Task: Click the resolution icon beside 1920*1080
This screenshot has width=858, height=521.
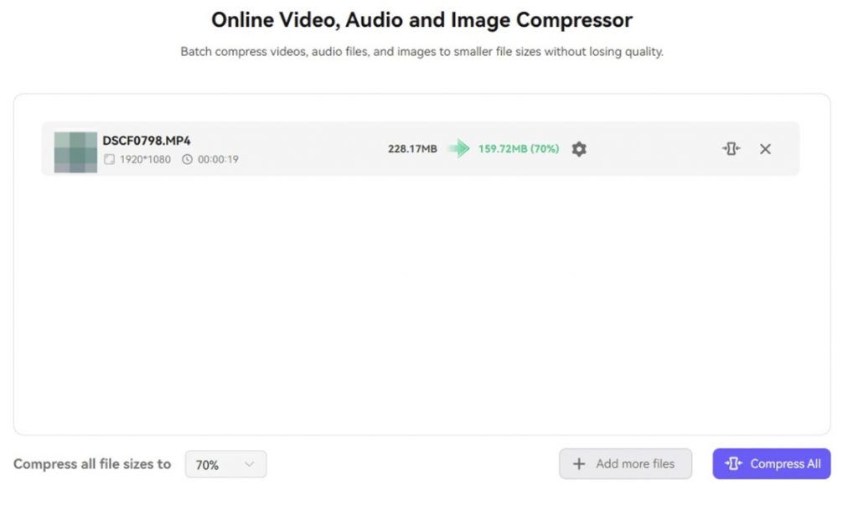Action: pyautogui.click(x=109, y=159)
